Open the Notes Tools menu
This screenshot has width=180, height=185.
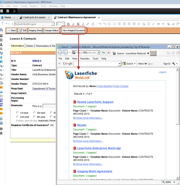[x=43, y=6]
